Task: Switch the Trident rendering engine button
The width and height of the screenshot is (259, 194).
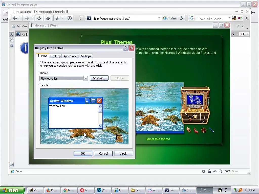Action: (170, 18)
